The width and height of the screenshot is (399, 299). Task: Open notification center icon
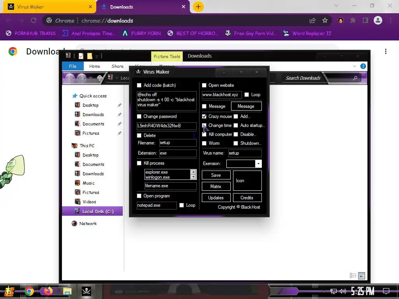(386, 291)
